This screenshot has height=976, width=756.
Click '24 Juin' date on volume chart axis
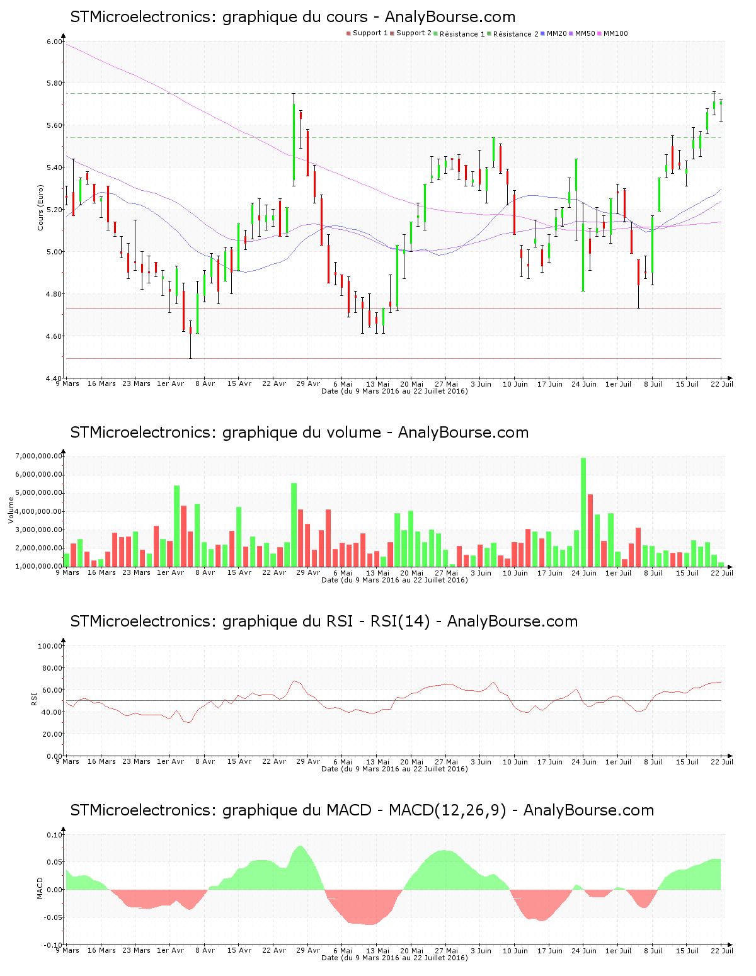[584, 572]
